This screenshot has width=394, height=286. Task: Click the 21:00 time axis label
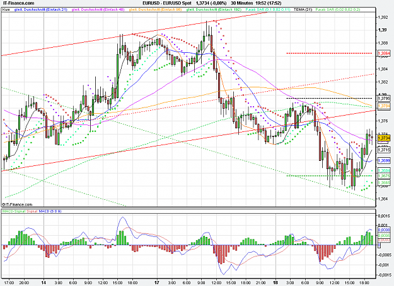click(260, 283)
